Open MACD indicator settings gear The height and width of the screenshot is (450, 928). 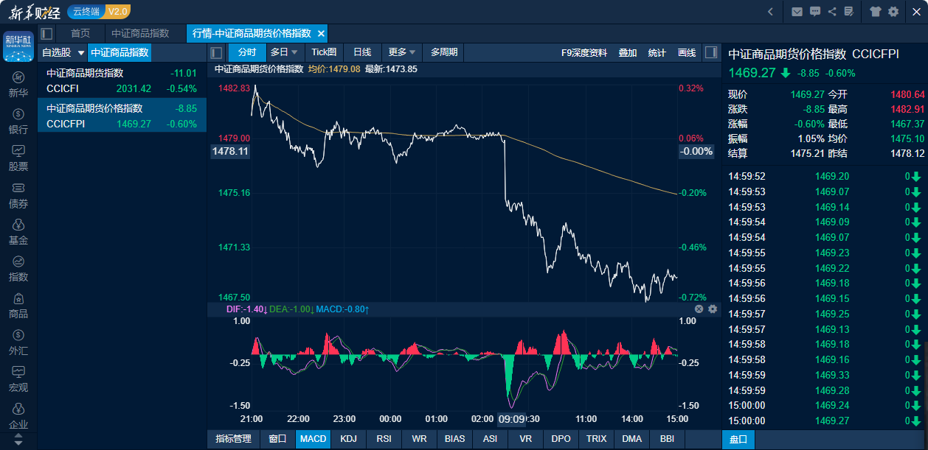[x=713, y=309]
